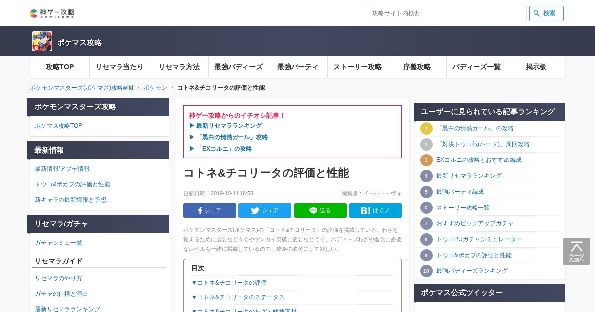The image size is (595, 312).
Task: Select the 最新情報 sidebar header
Action: point(98,150)
